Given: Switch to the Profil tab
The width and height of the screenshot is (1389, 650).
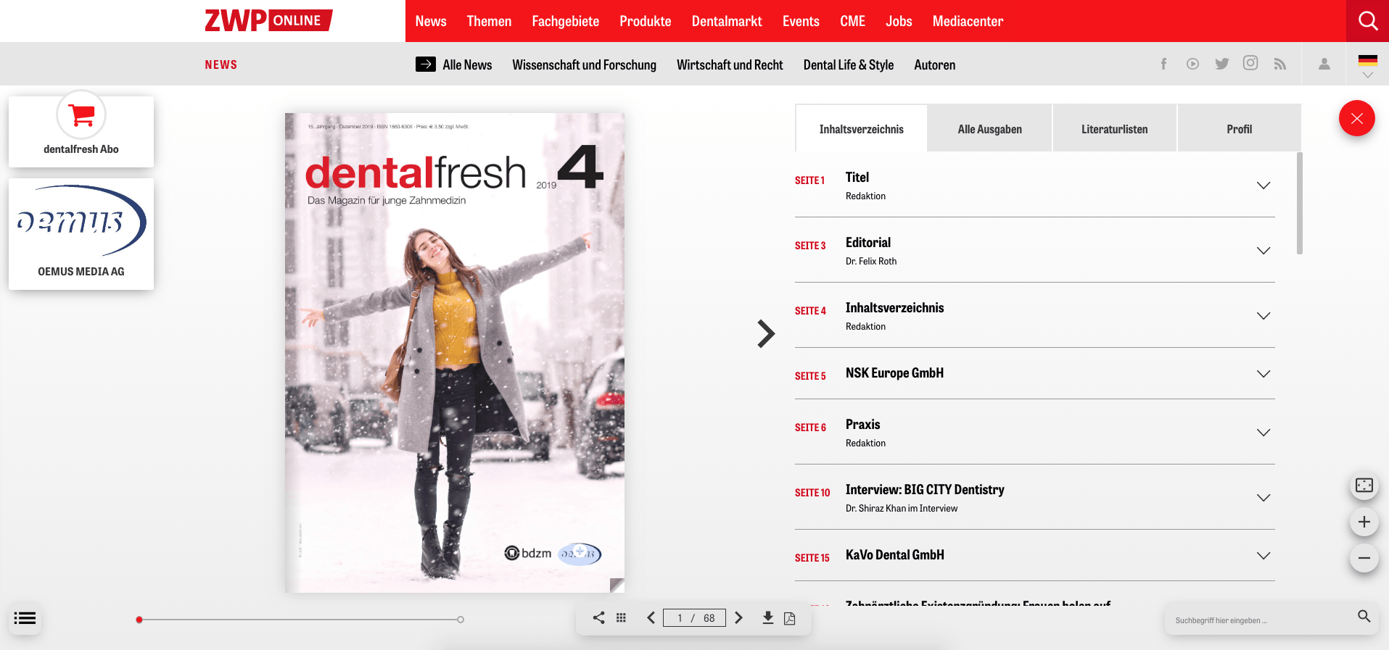Looking at the screenshot, I should (x=1239, y=129).
